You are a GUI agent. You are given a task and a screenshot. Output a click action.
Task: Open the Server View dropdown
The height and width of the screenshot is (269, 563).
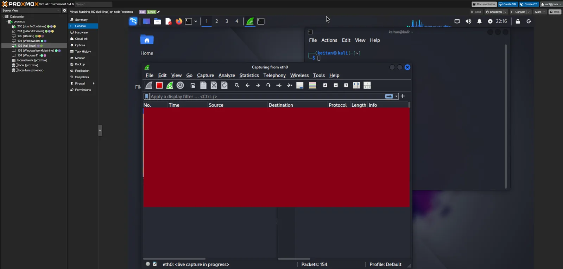[x=31, y=11]
